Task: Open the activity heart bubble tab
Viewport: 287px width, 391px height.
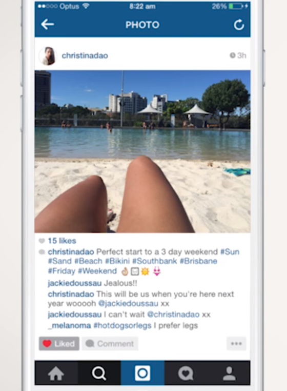Action: pos(186,373)
